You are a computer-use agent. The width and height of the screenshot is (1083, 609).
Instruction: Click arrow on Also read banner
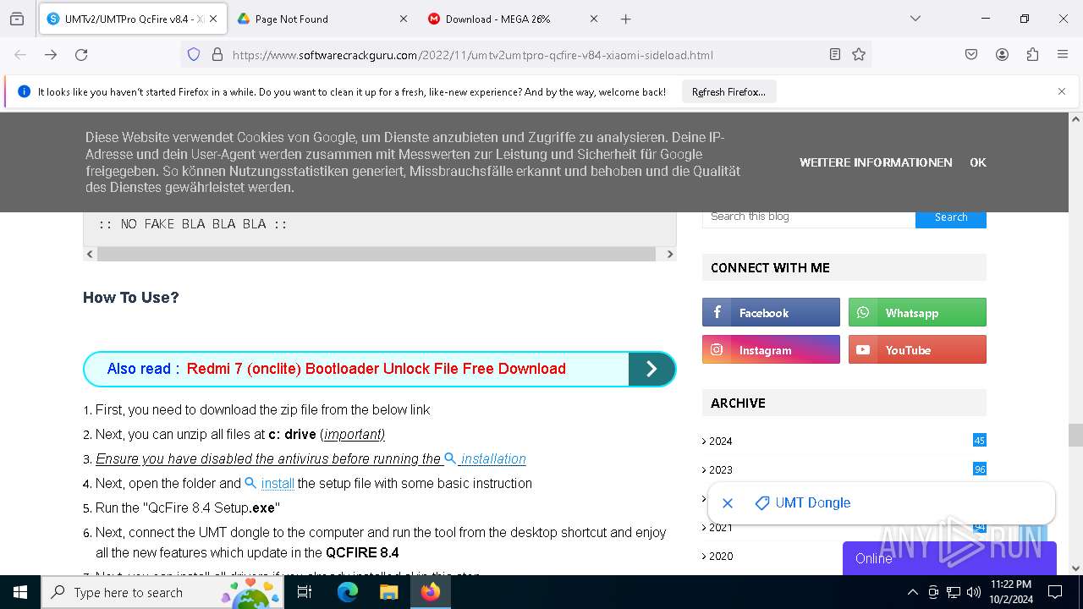(651, 369)
